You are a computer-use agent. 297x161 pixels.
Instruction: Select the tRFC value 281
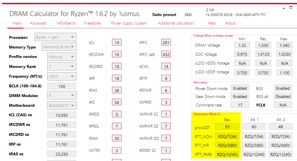166,42
